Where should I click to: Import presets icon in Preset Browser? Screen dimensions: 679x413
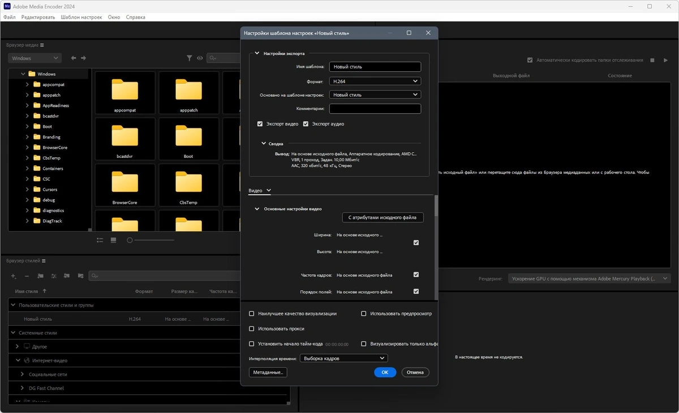pyautogui.click(x=67, y=276)
